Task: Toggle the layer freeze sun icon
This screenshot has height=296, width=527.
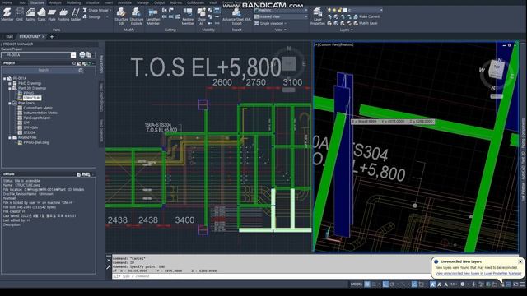Action: click(334, 11)
